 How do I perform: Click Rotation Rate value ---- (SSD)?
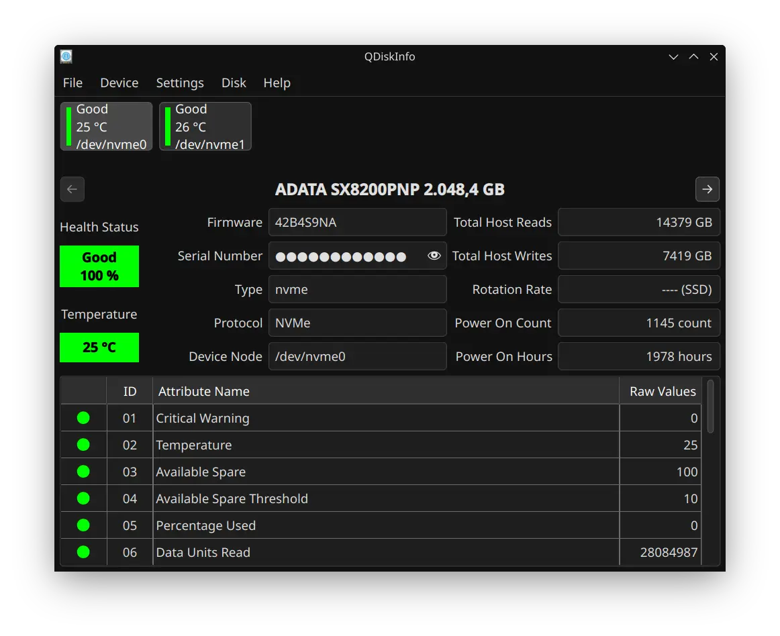(639, 289)
